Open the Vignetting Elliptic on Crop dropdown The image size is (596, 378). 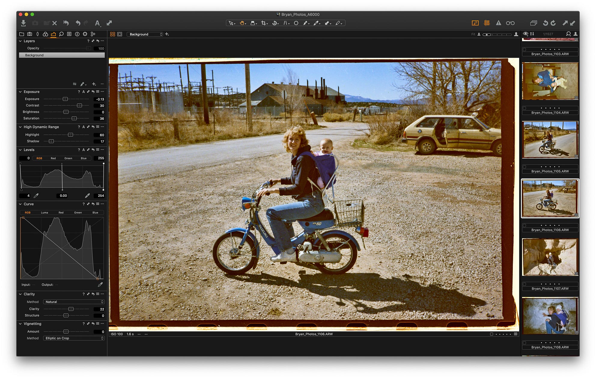pos(74,338)
